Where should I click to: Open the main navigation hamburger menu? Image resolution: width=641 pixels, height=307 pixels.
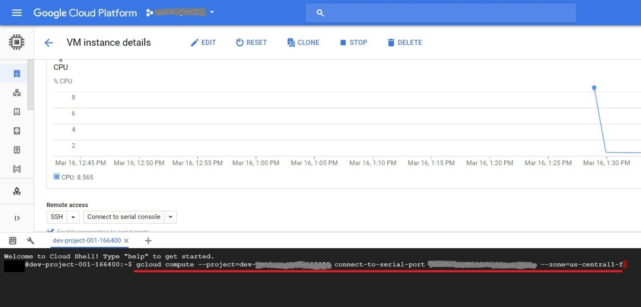tap(17, 13)
